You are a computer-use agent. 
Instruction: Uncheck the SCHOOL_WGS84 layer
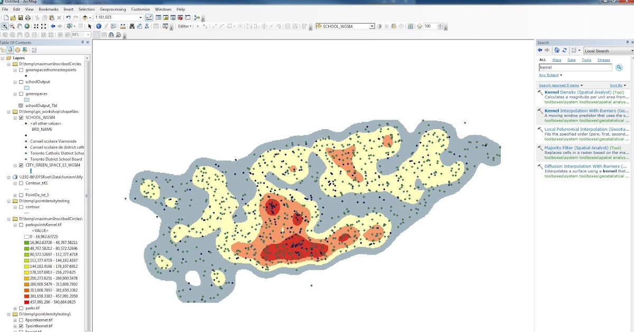tap(21, 117)
